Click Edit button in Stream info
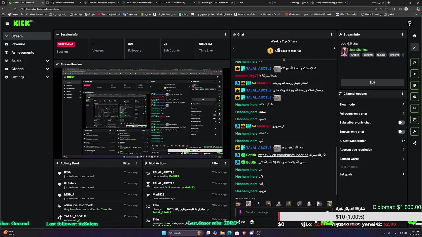422x237 pixels. tap(372, 83)
